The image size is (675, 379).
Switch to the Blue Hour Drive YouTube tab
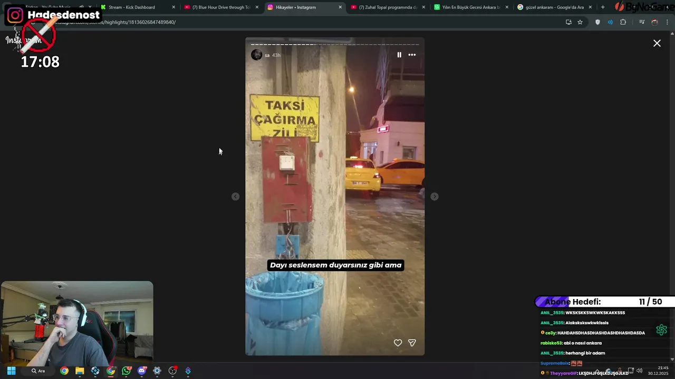(221, 7)
